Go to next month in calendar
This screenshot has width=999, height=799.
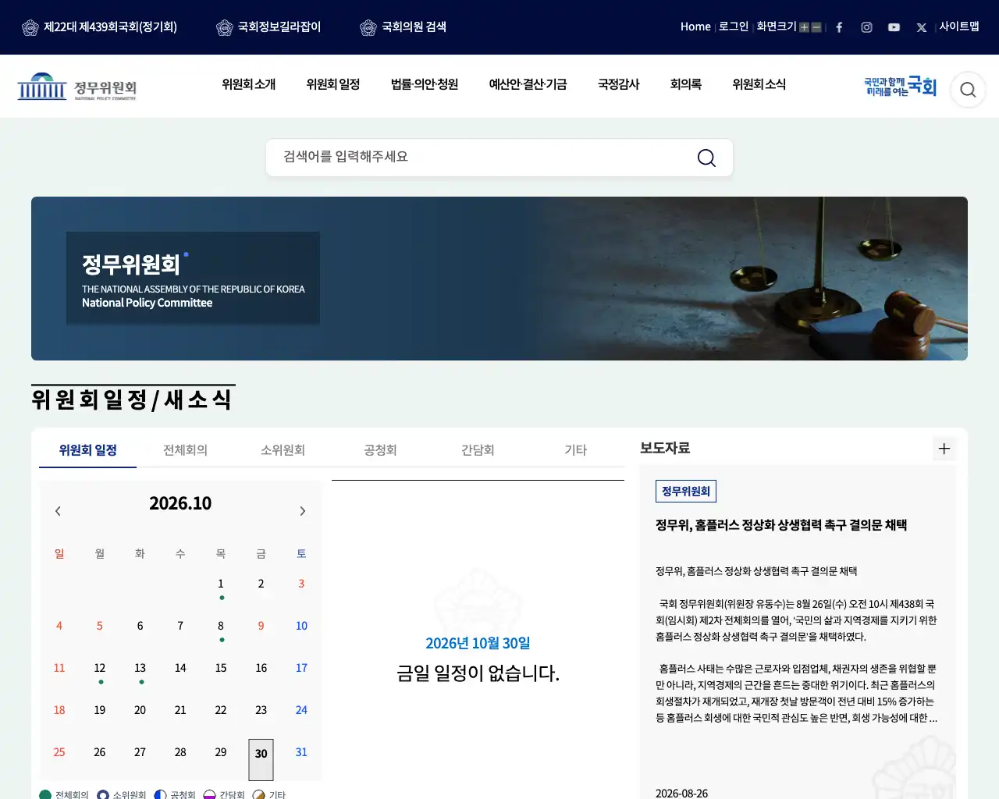coord(303,511)
